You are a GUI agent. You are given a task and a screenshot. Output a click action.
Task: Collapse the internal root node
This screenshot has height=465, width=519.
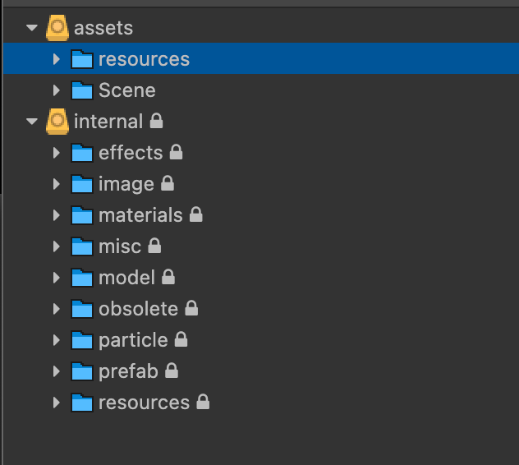click(x=32, y=122)
